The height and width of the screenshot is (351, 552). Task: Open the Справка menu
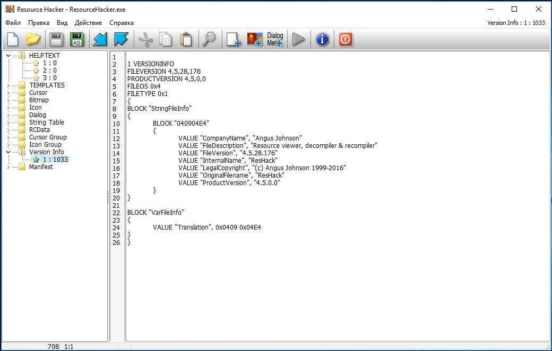[122, 23]
